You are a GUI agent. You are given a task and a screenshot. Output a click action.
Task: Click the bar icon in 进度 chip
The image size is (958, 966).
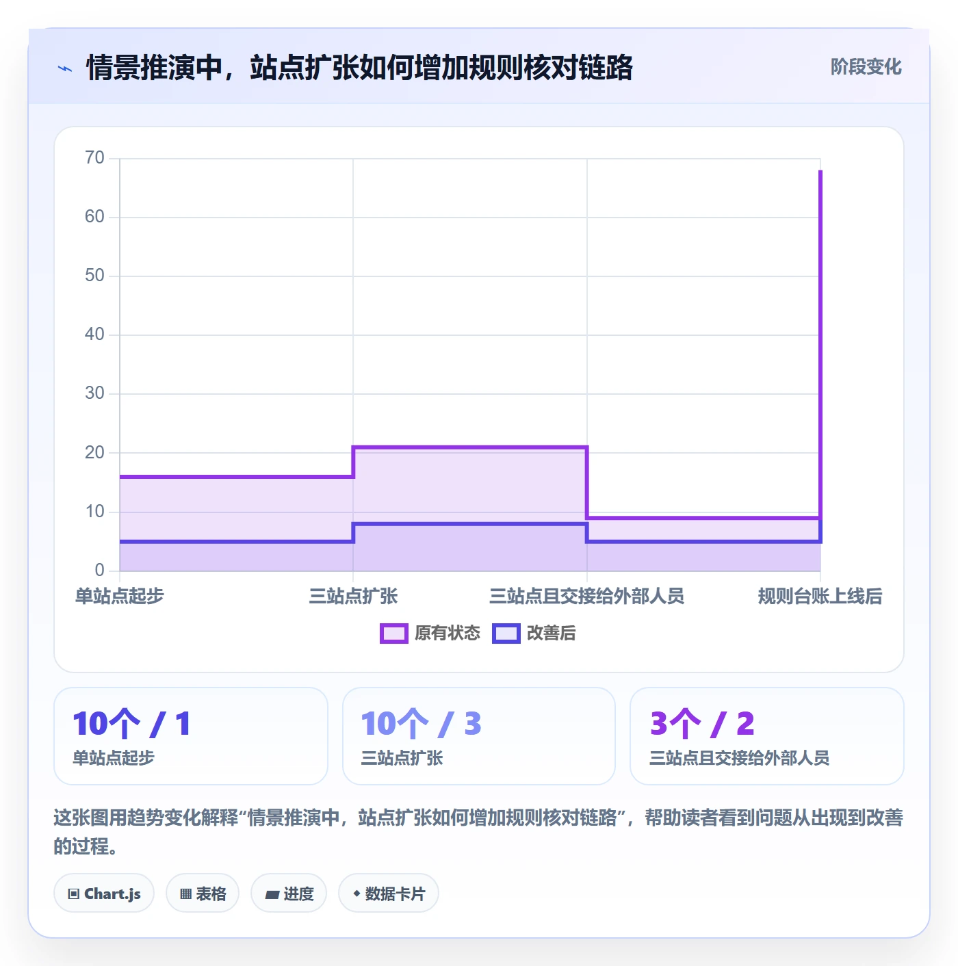coord(272,894)
